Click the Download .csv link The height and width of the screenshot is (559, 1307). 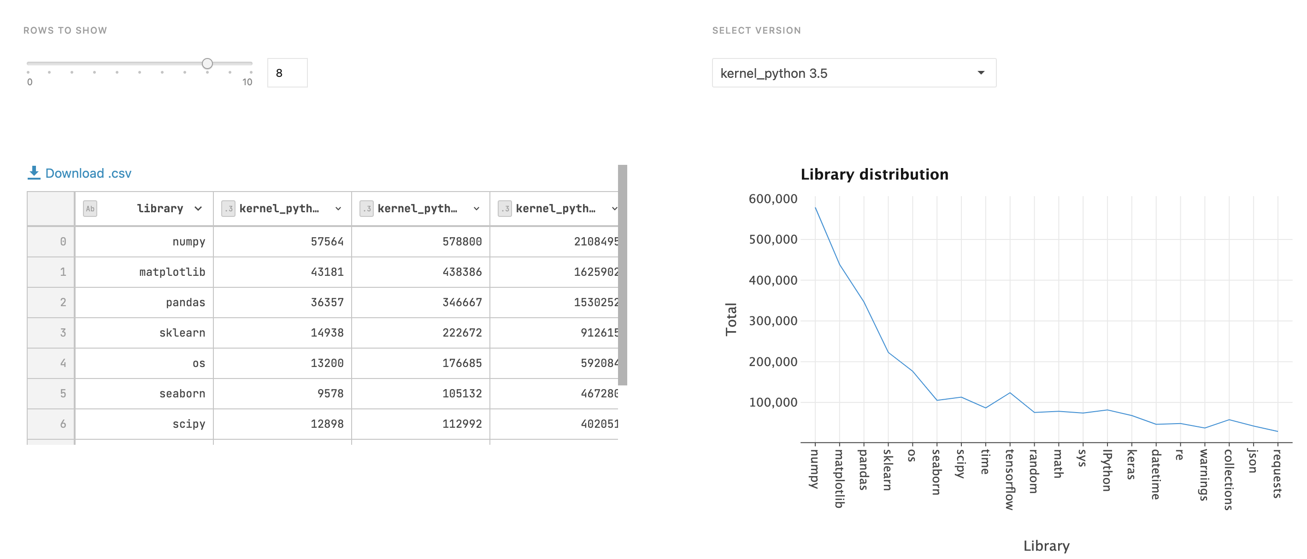(88, 173)
